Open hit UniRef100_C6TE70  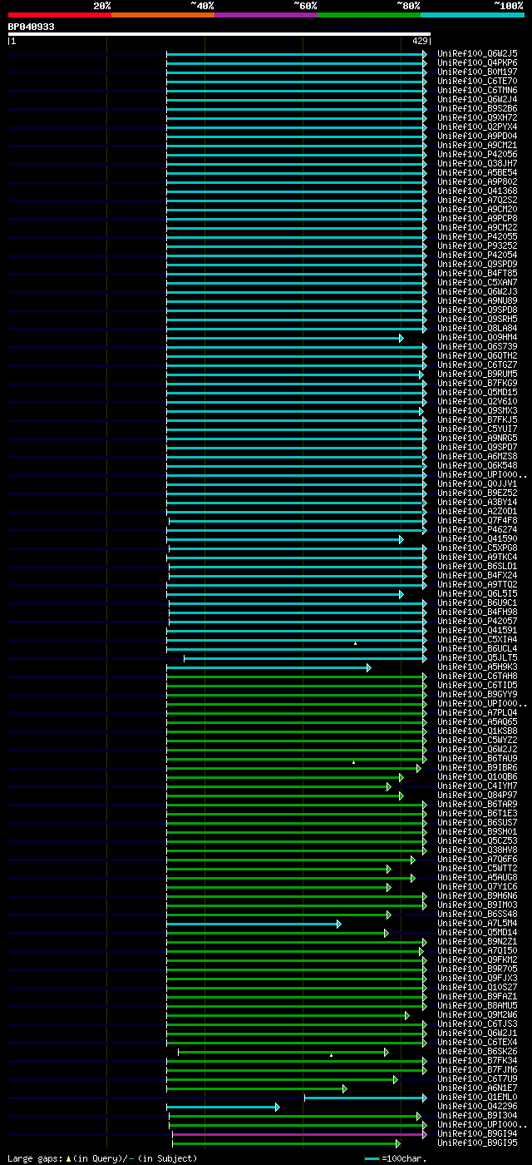[x=477, y=81]
